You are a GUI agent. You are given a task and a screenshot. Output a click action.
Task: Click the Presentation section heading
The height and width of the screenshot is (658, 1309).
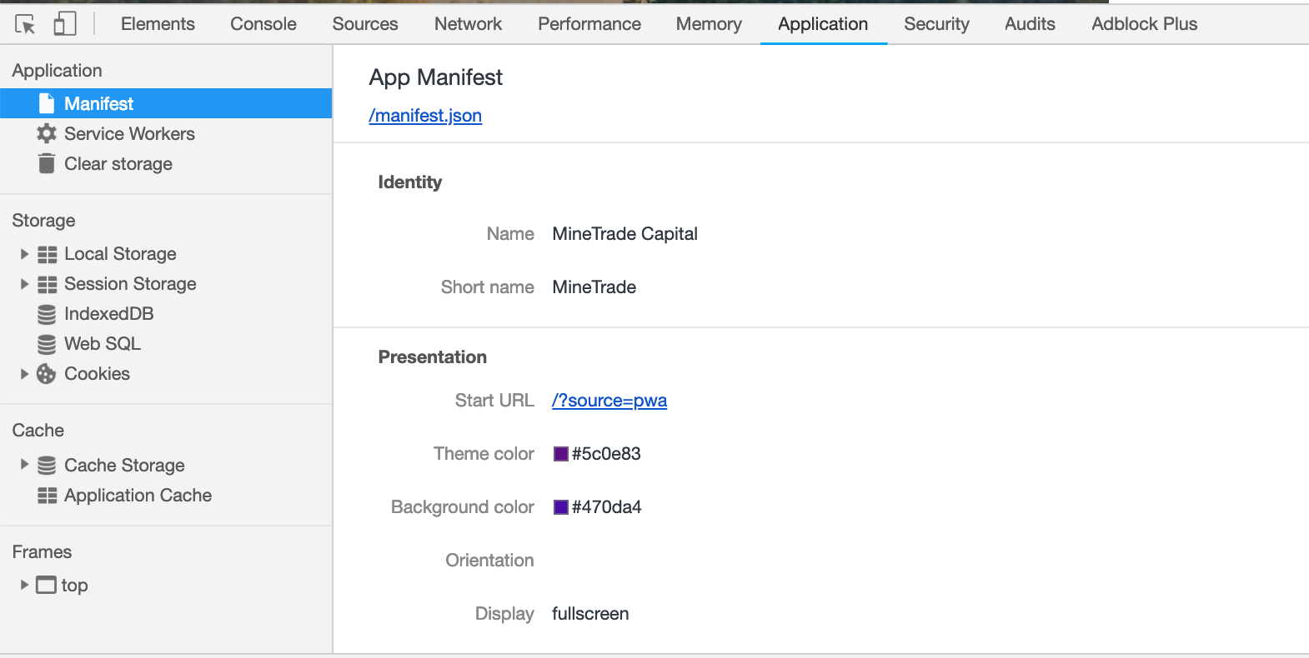tap(433, 357)
